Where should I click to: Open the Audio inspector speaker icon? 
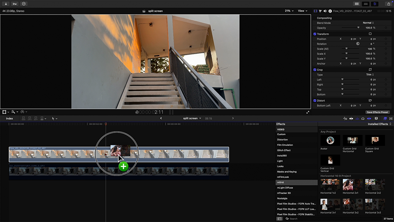pos(325,11)
